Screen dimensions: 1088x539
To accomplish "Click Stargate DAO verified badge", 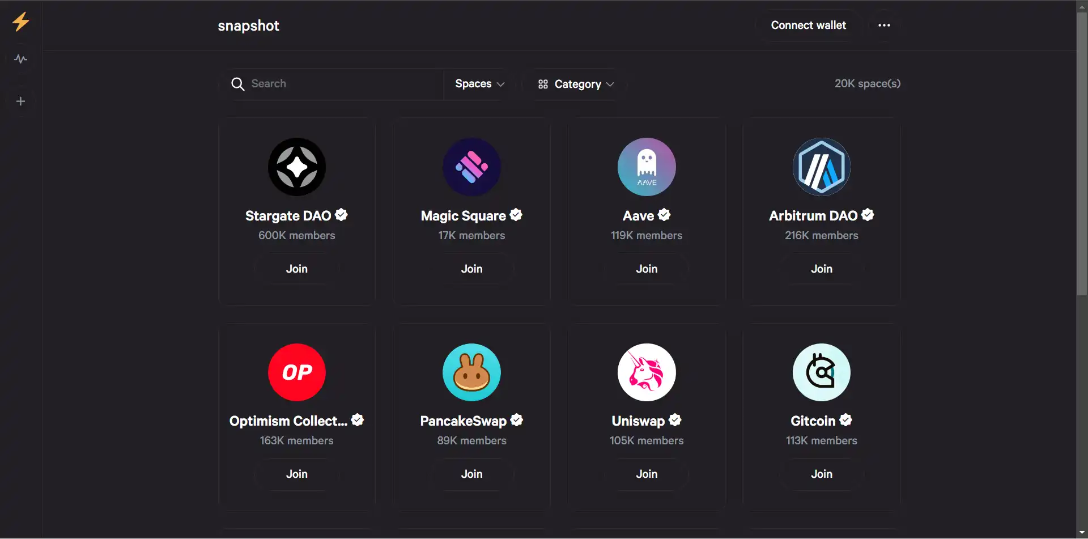I will (x=341, y=215).
